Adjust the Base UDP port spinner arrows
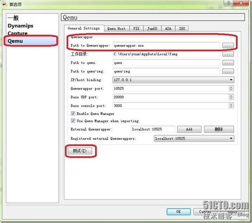This screenshot has width=252, height=223. [x=231, y=97]
